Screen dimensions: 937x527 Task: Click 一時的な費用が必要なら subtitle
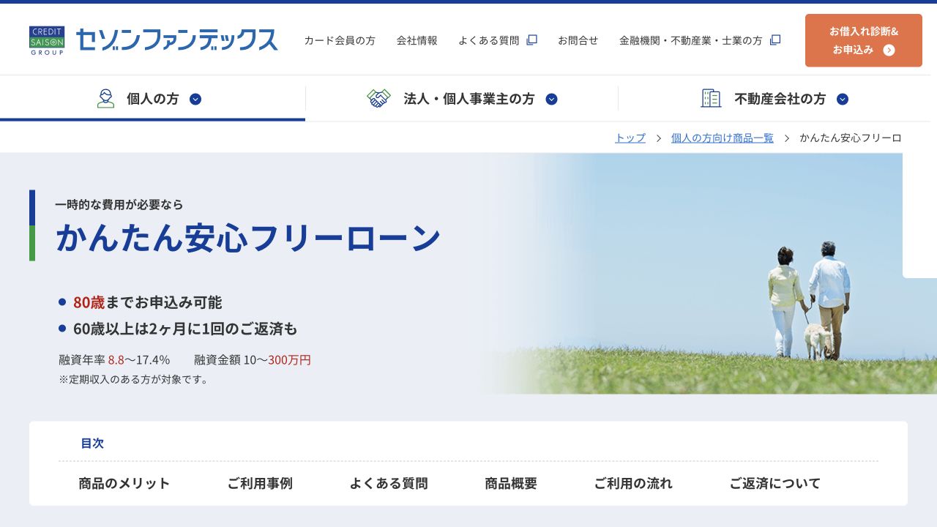click(x=119, y=204)
